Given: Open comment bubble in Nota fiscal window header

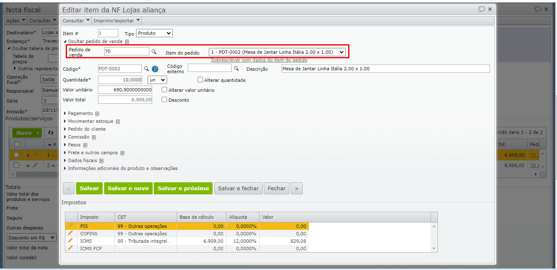Looking at the screenshot, I should (x=538, y=9).
